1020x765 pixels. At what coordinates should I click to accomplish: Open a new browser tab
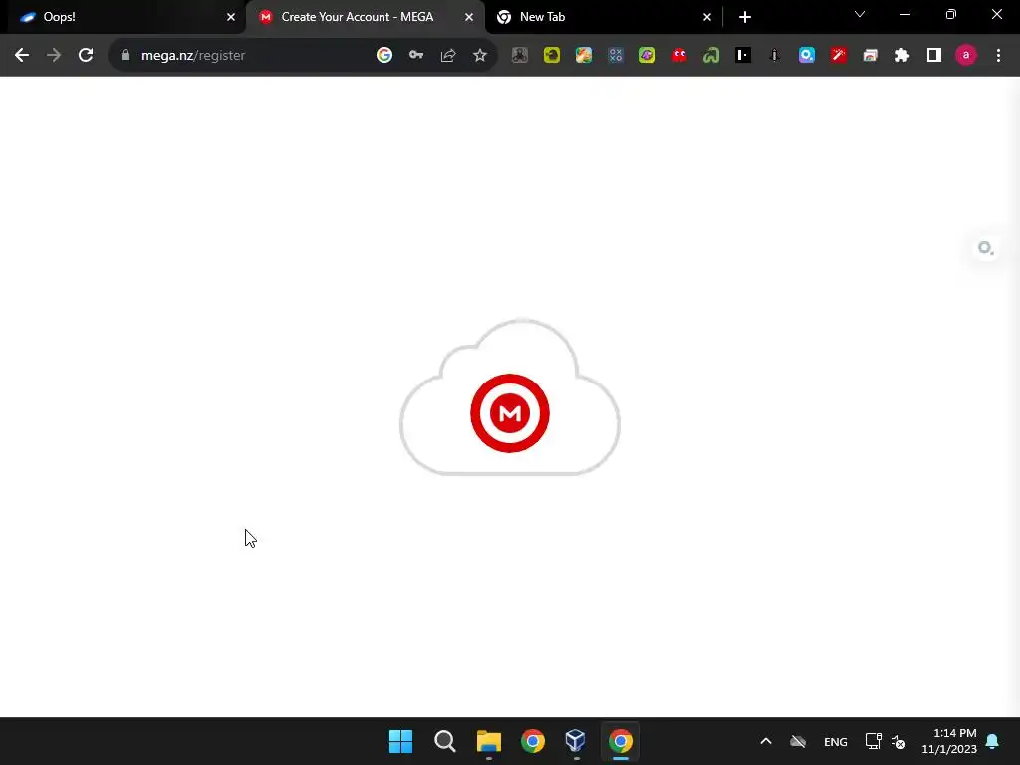[745, 17]
